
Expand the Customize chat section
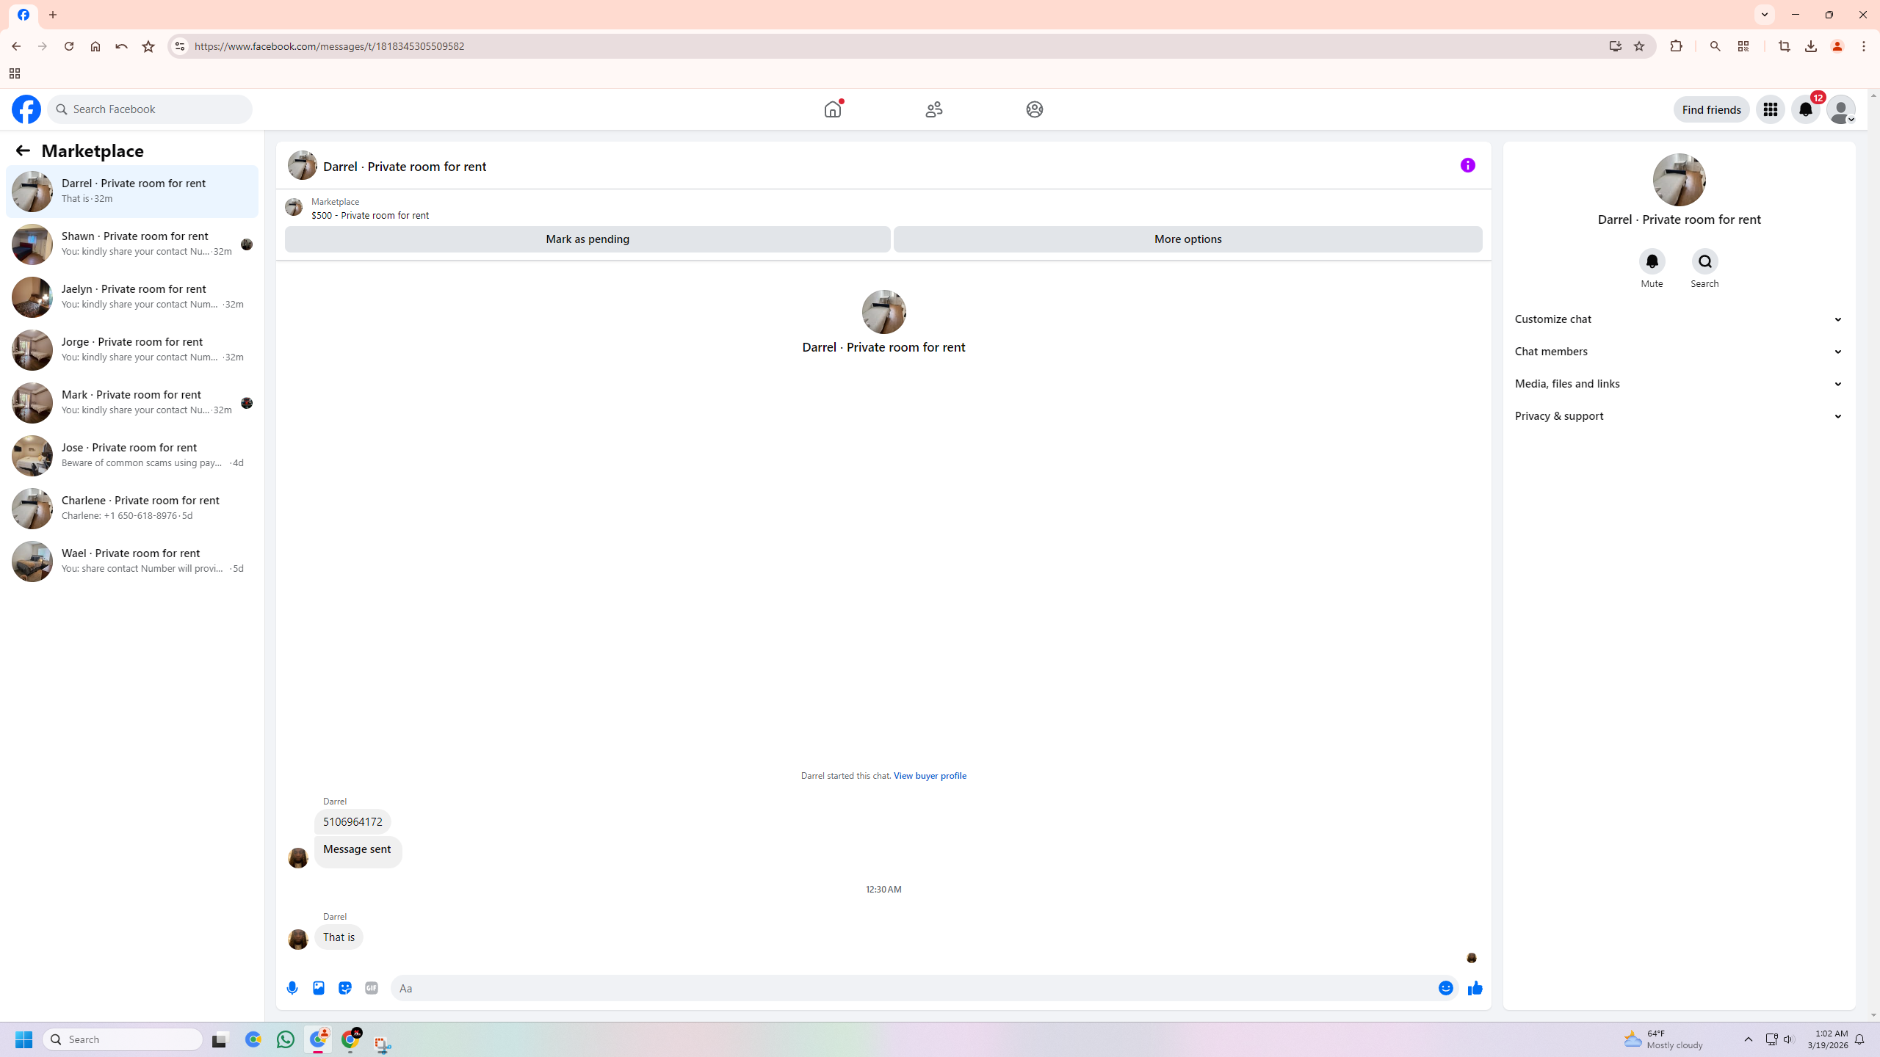[x=1679, y=319]
